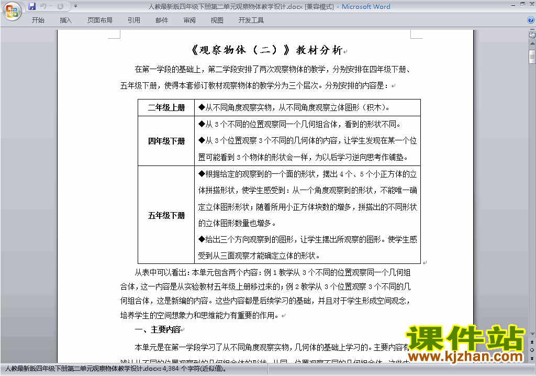Screen dimensions: 536x376
Task: Click the vertical scrollbar up arrow
Action: point(532,44)
